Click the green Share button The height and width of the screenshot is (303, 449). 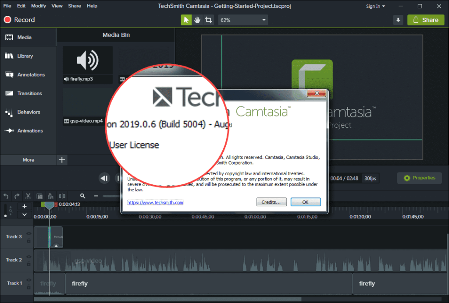tap(426, 20)
